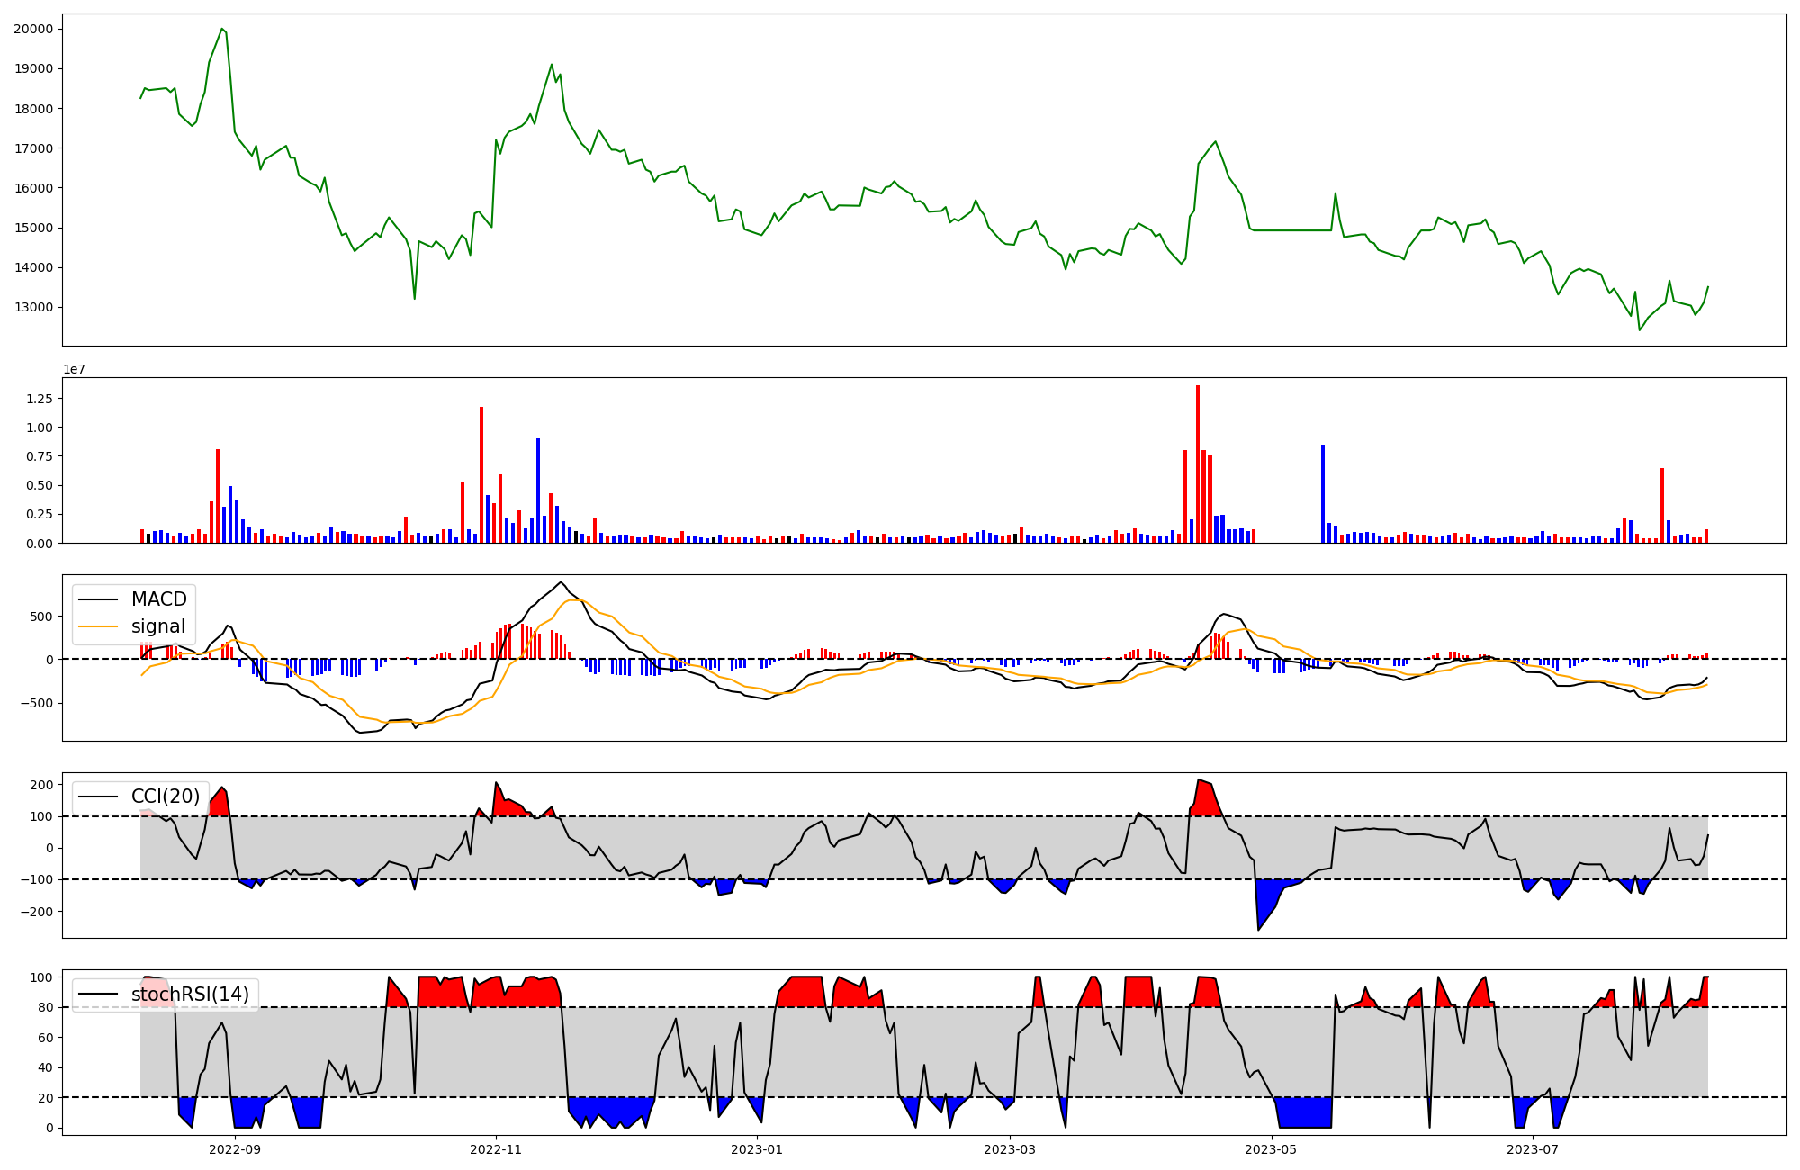
Task: Click the 2023-07 date tick label
Action: point(1532,1149)
